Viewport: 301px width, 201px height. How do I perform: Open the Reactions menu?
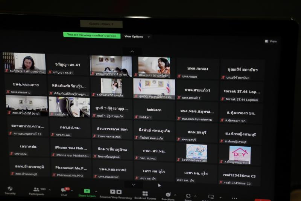[168, 196]
